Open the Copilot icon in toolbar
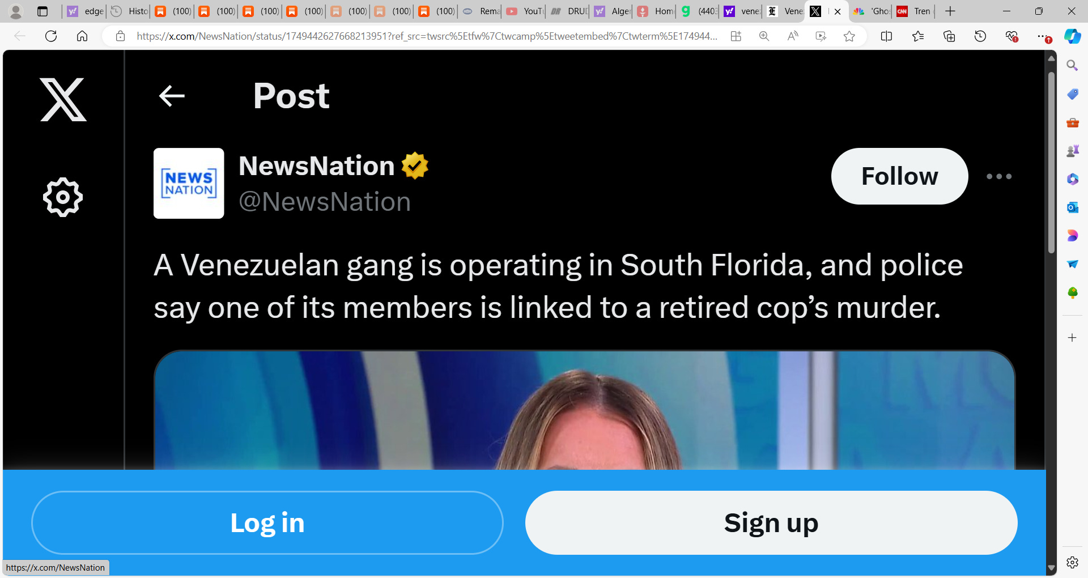This screenshot has width=1088, height=578. tap(1072, 36)
